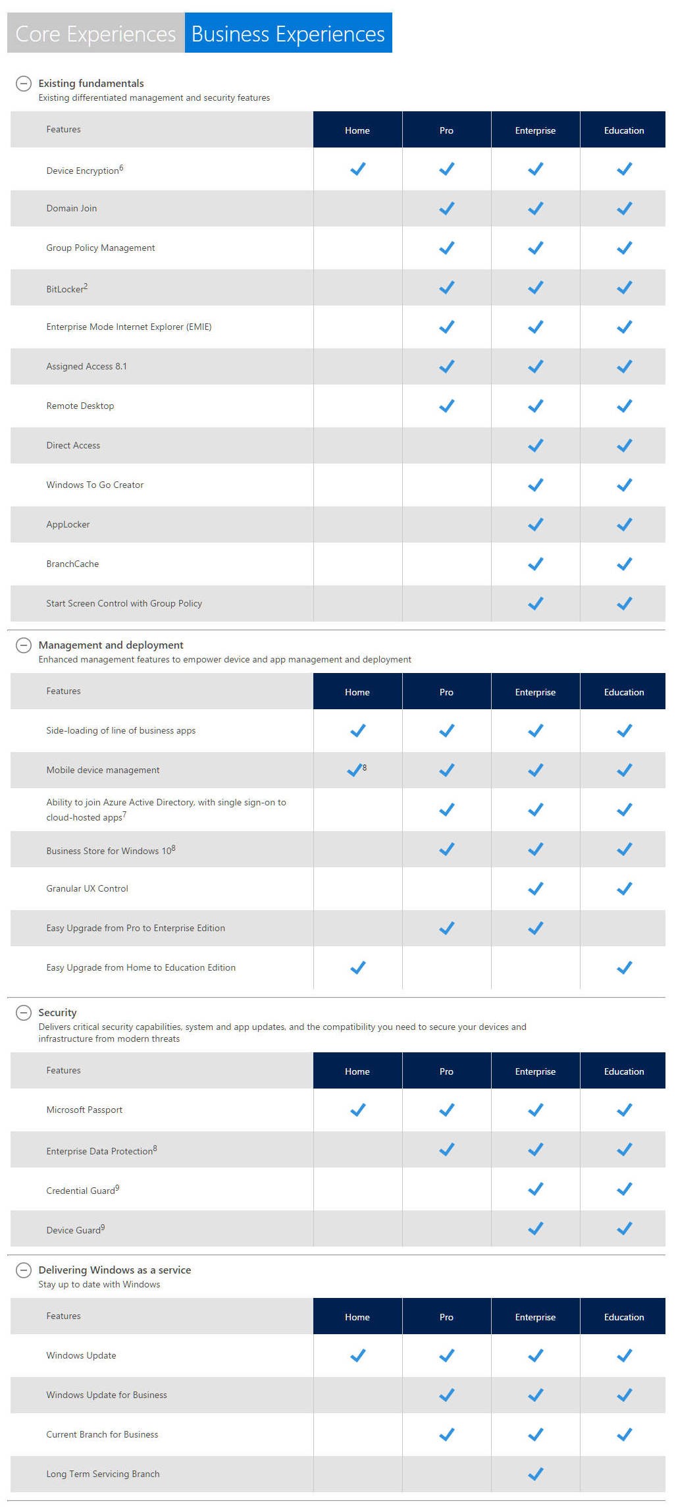Click the Home checkmark for Device Encryption

pyautogui.click(x=357, y=169)
